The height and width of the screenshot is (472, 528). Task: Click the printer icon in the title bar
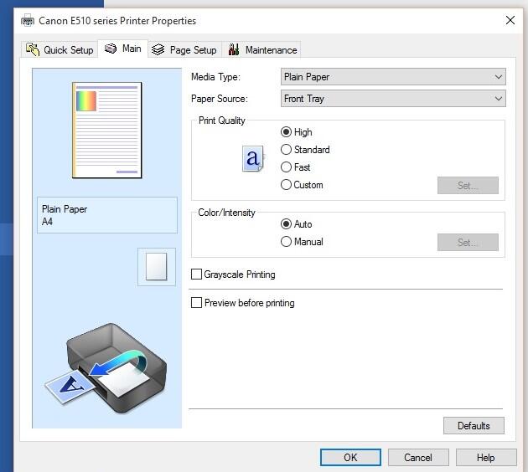[28, 21]
